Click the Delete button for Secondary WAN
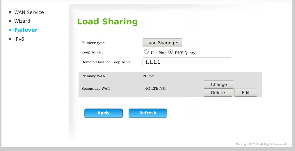Screen dimensions: 295x151 [x=218, y=93]
